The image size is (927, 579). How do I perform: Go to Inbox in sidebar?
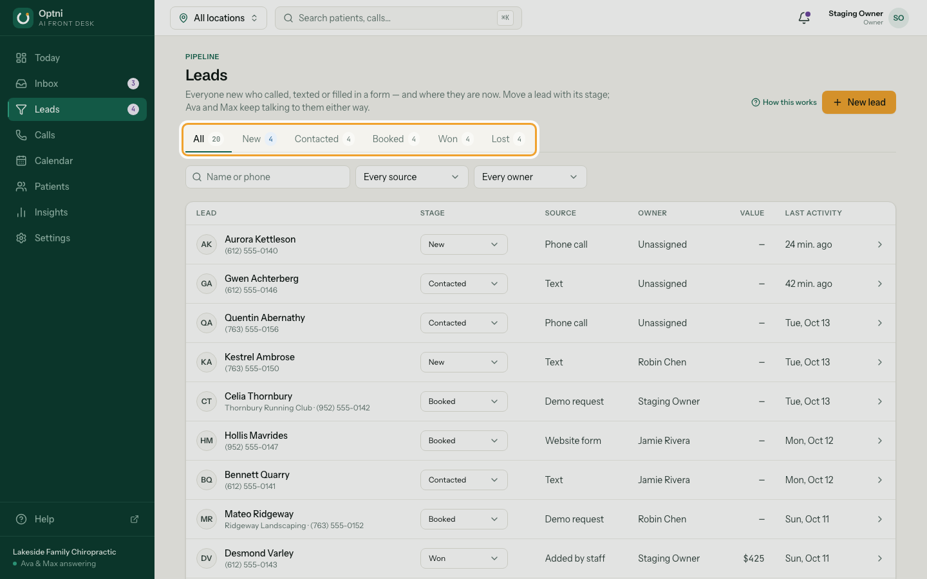coord(77,84)
